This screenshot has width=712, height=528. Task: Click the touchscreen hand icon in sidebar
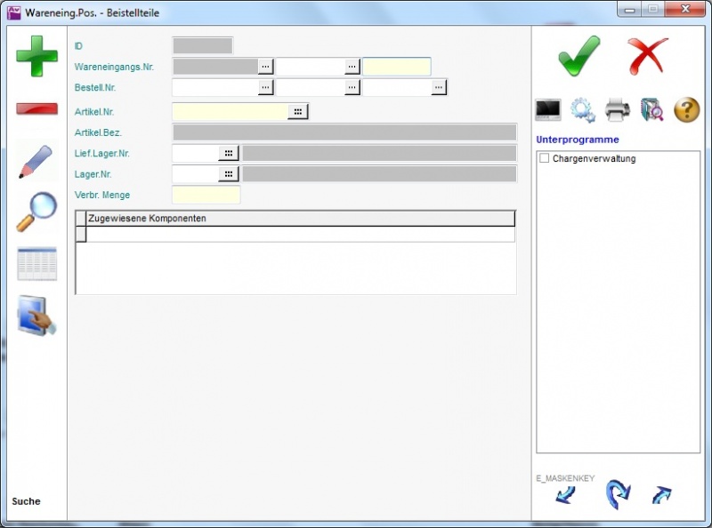pyautogui.click(x=36, y=316)
